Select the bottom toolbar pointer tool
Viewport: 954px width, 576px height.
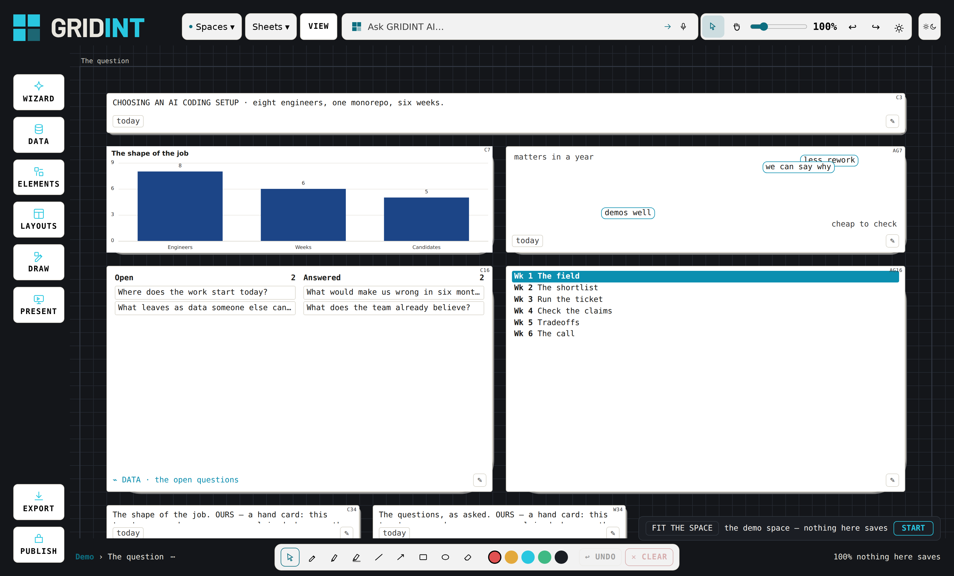coord(290,557)
